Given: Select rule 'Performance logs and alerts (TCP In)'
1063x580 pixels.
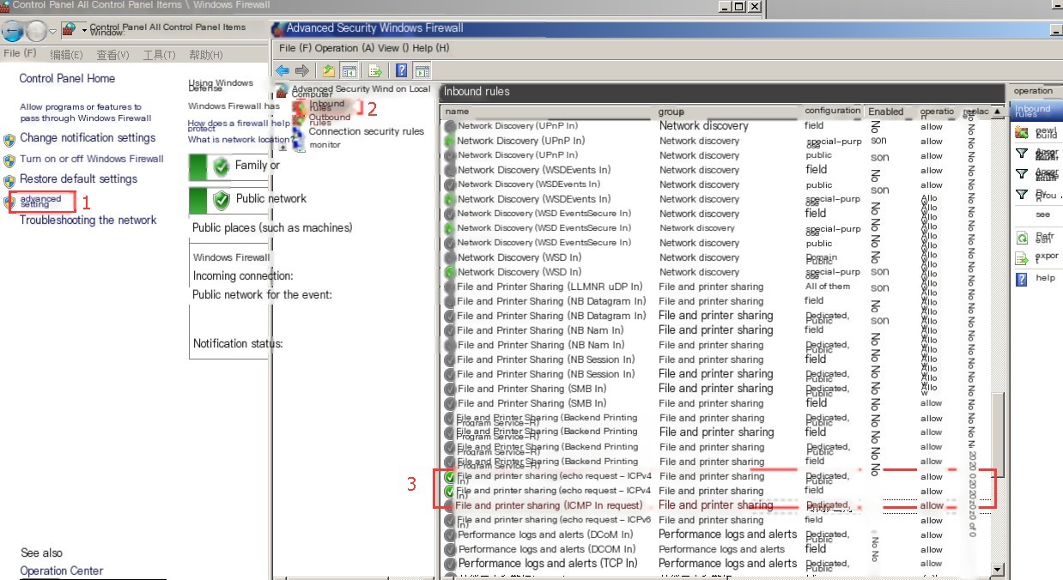Looking at the screenshot, I should tap(548, 564).
